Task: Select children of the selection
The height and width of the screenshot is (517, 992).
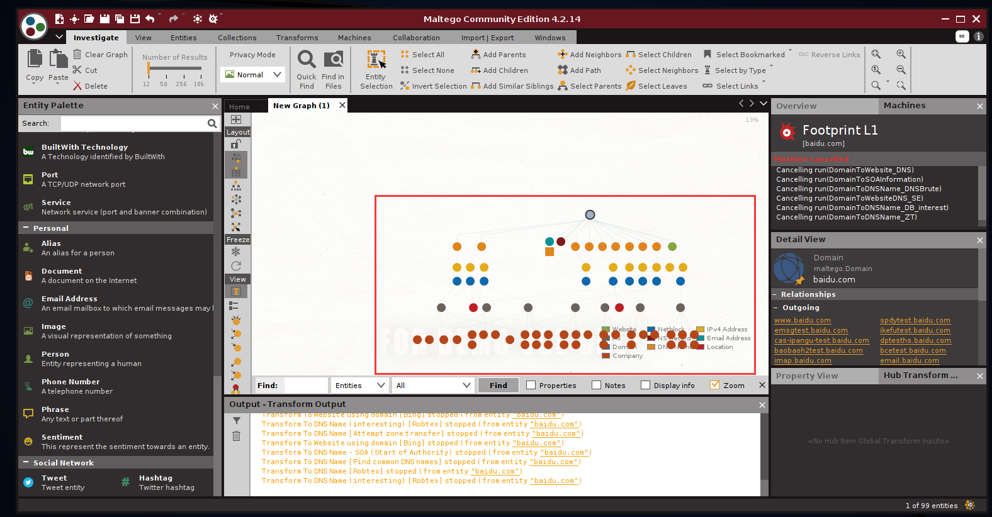Action: (658, 55)
